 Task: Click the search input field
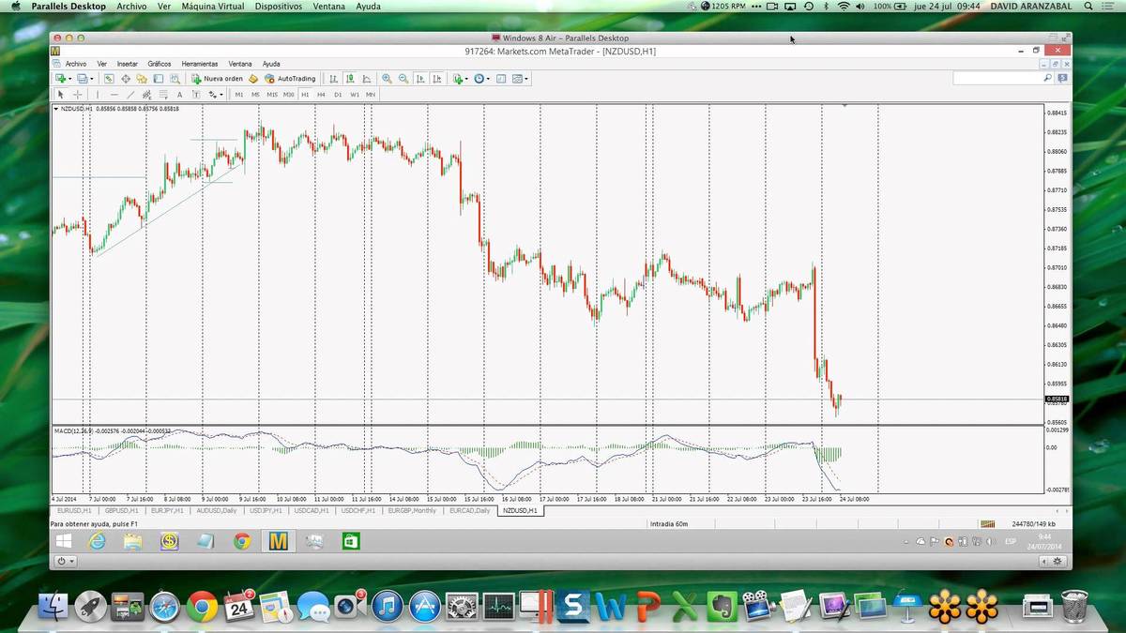pos(997,79)
